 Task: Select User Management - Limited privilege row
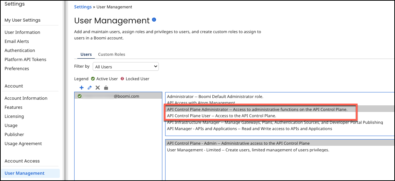248,150
